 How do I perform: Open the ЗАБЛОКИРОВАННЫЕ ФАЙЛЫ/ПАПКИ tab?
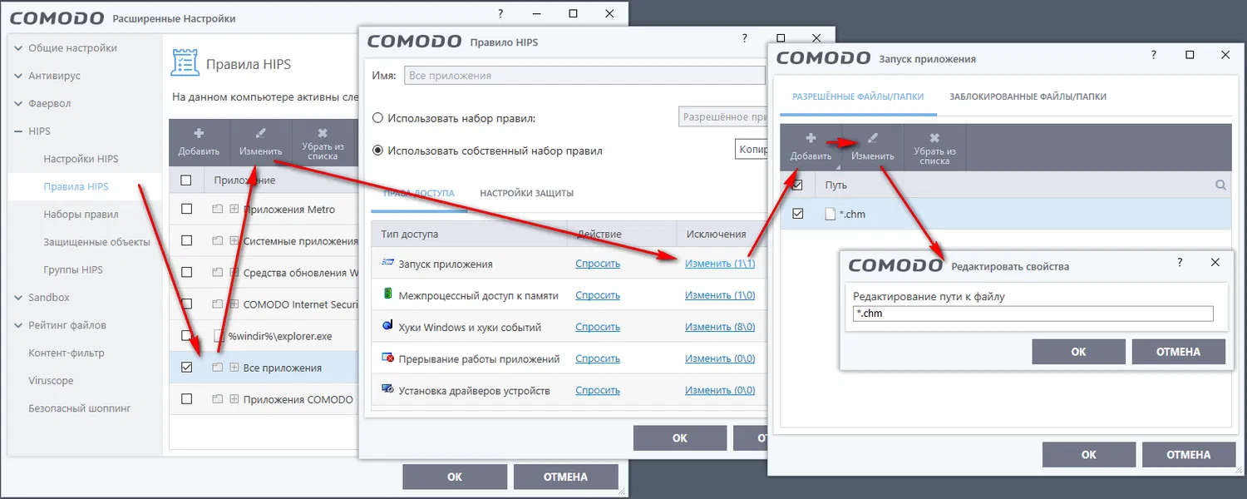(x=1028, y=96)
